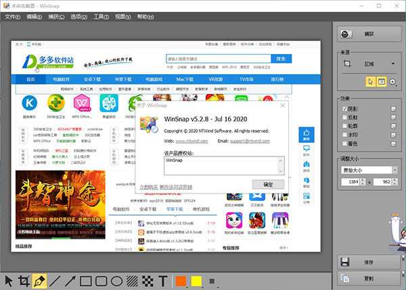Toggle the window capture option under 来源
This screenshot has height=290, width=406.
(382, 82)
